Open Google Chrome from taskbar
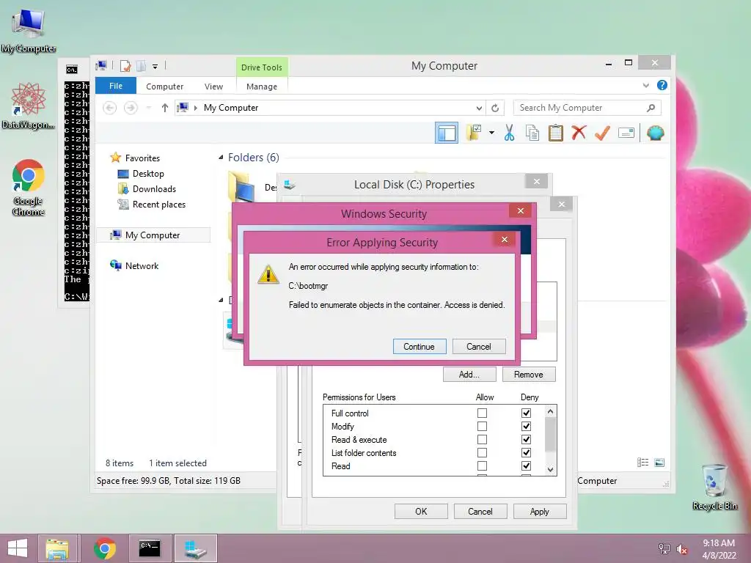 pos(104,548)
